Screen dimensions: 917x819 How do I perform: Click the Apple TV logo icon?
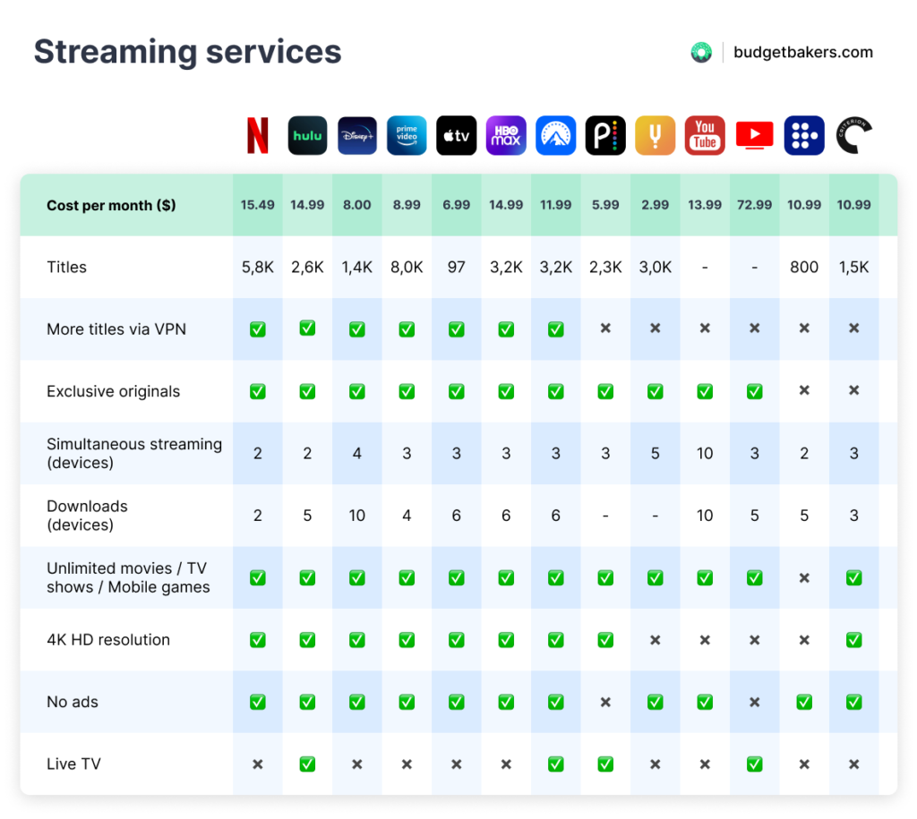tap(457, 136)
